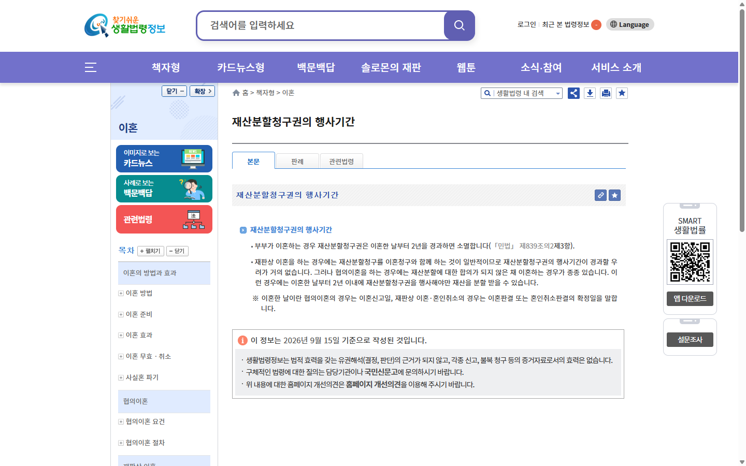Image resolution: width=746 pixels, height=466 pixels.
Task: Click the 설문조사 button
Action: [x=690, y=340]
